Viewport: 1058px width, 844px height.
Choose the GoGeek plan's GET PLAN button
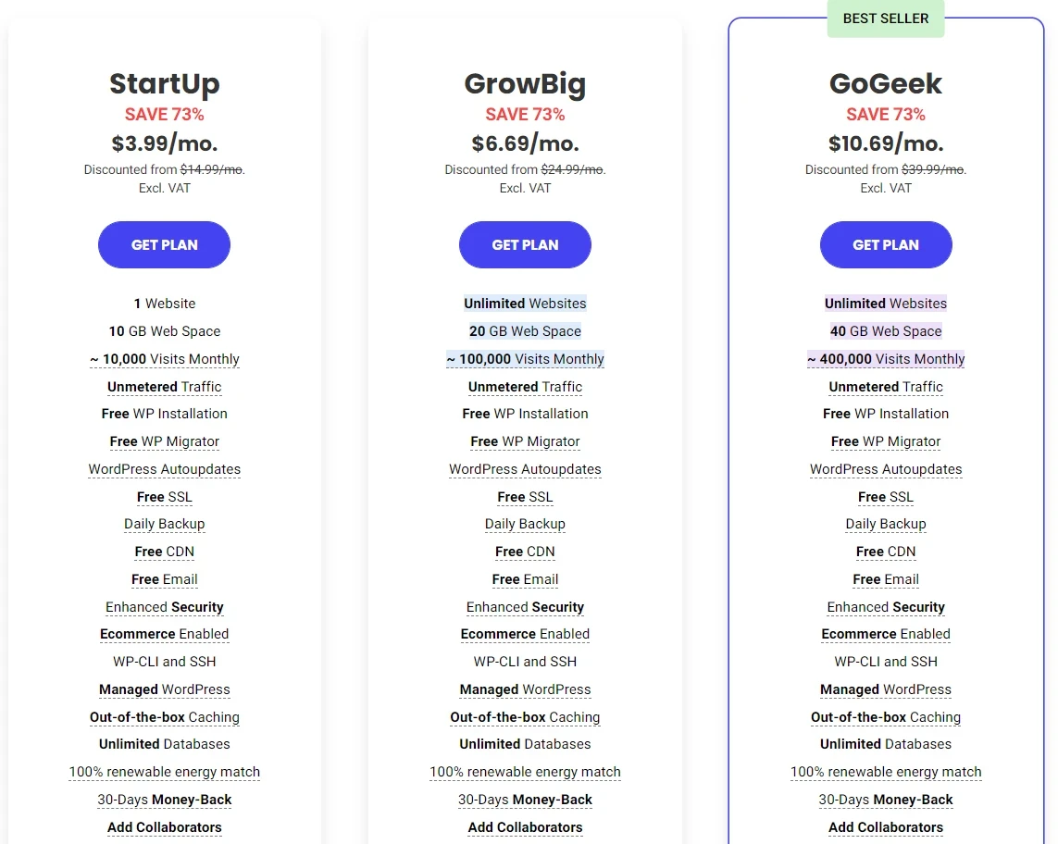pyautogui.click(x=886, y=245)
